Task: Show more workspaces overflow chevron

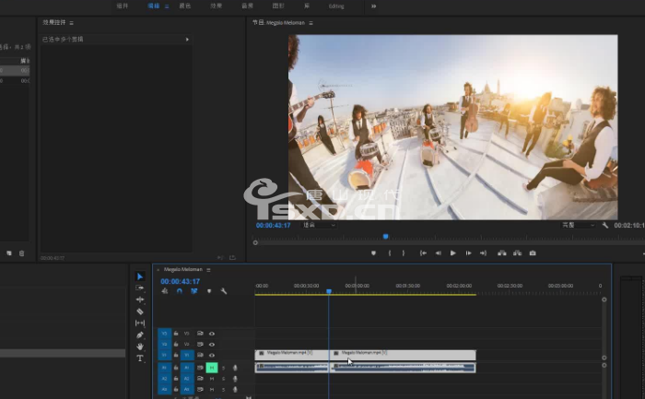Action: pos(373,6)
